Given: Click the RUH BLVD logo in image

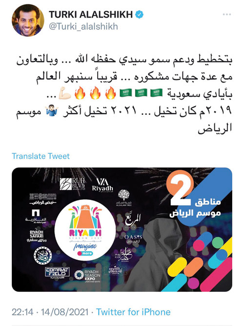Looking at the screenshot, I should [72, 184].
